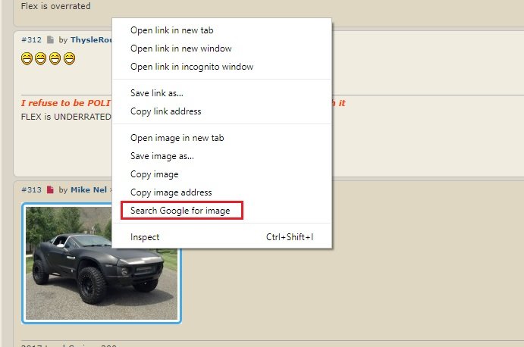Viewport: 524px width, 347px height.
Task: Select Open image in new tab
Action: (222, 138)
